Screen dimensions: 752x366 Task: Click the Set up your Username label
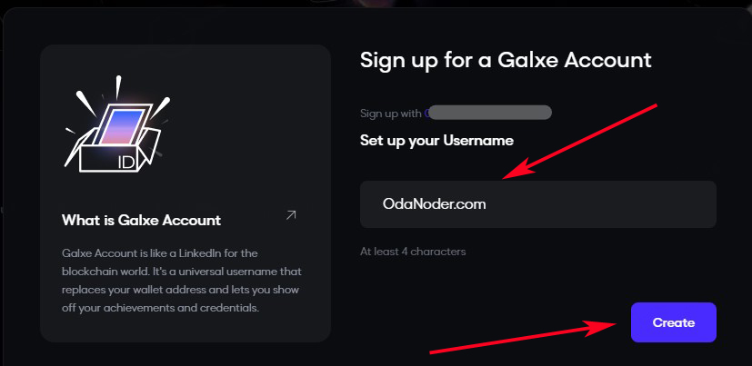coord(436,141)
